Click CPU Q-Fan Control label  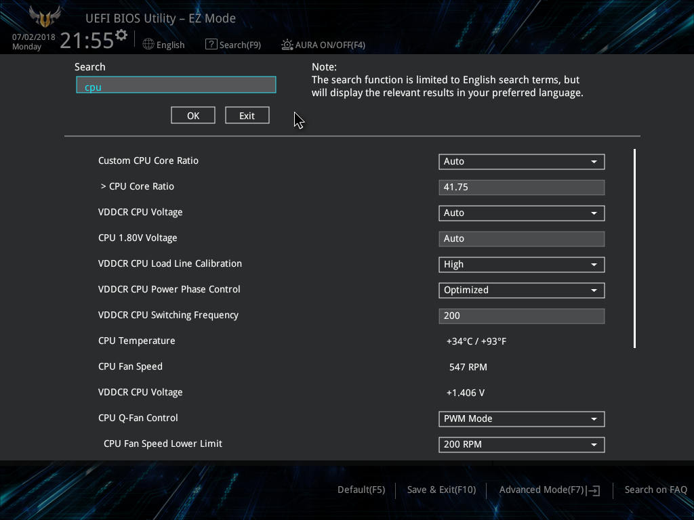pyautogui.click(x=138, y=418)
